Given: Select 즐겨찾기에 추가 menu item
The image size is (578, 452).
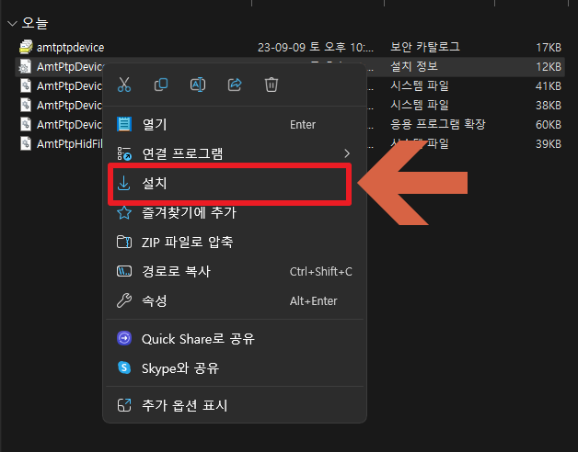Looking at the screenshot, I should pyautogui.click(x=235, y=213).
